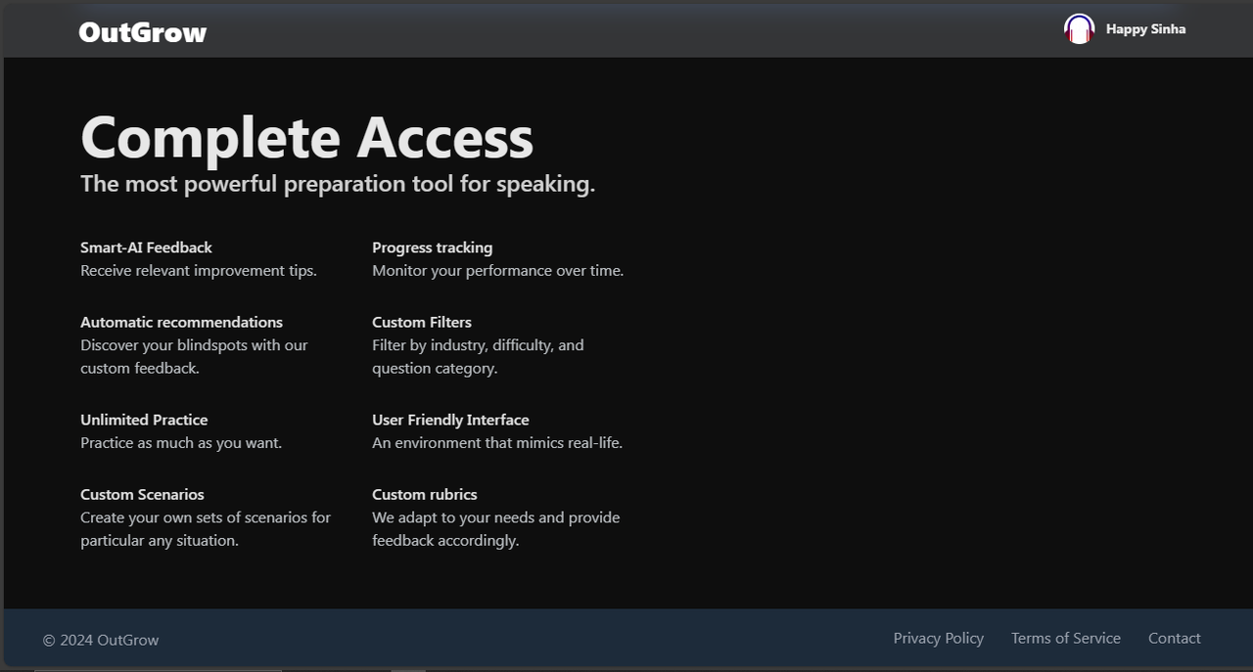Click the Smart-AI Feedback feature title
Screen dimensions: 1253x672
tap(146, 247)
